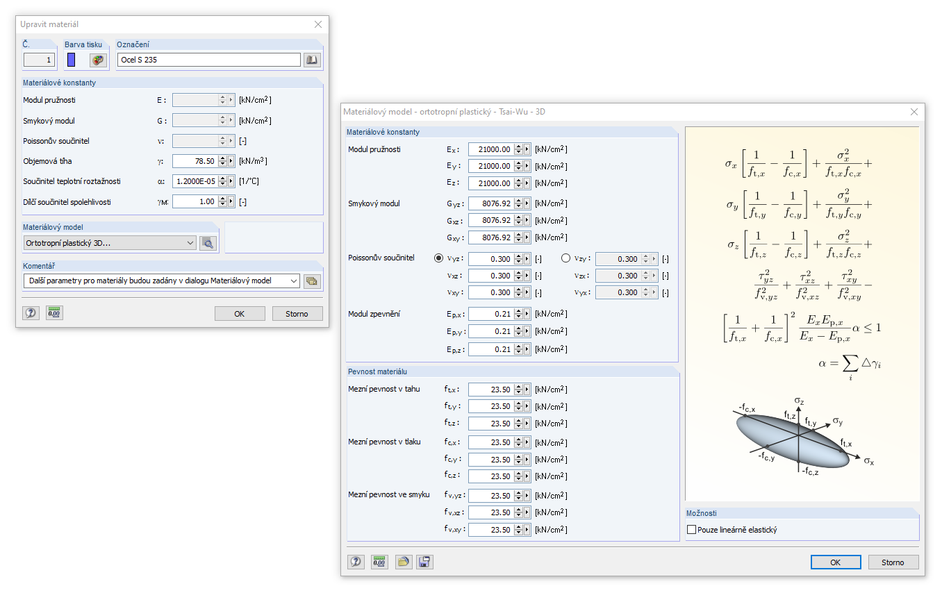942x593 pixels.
Task: Select the νzy Poisson ratio radio button
Action: point(565,258)
